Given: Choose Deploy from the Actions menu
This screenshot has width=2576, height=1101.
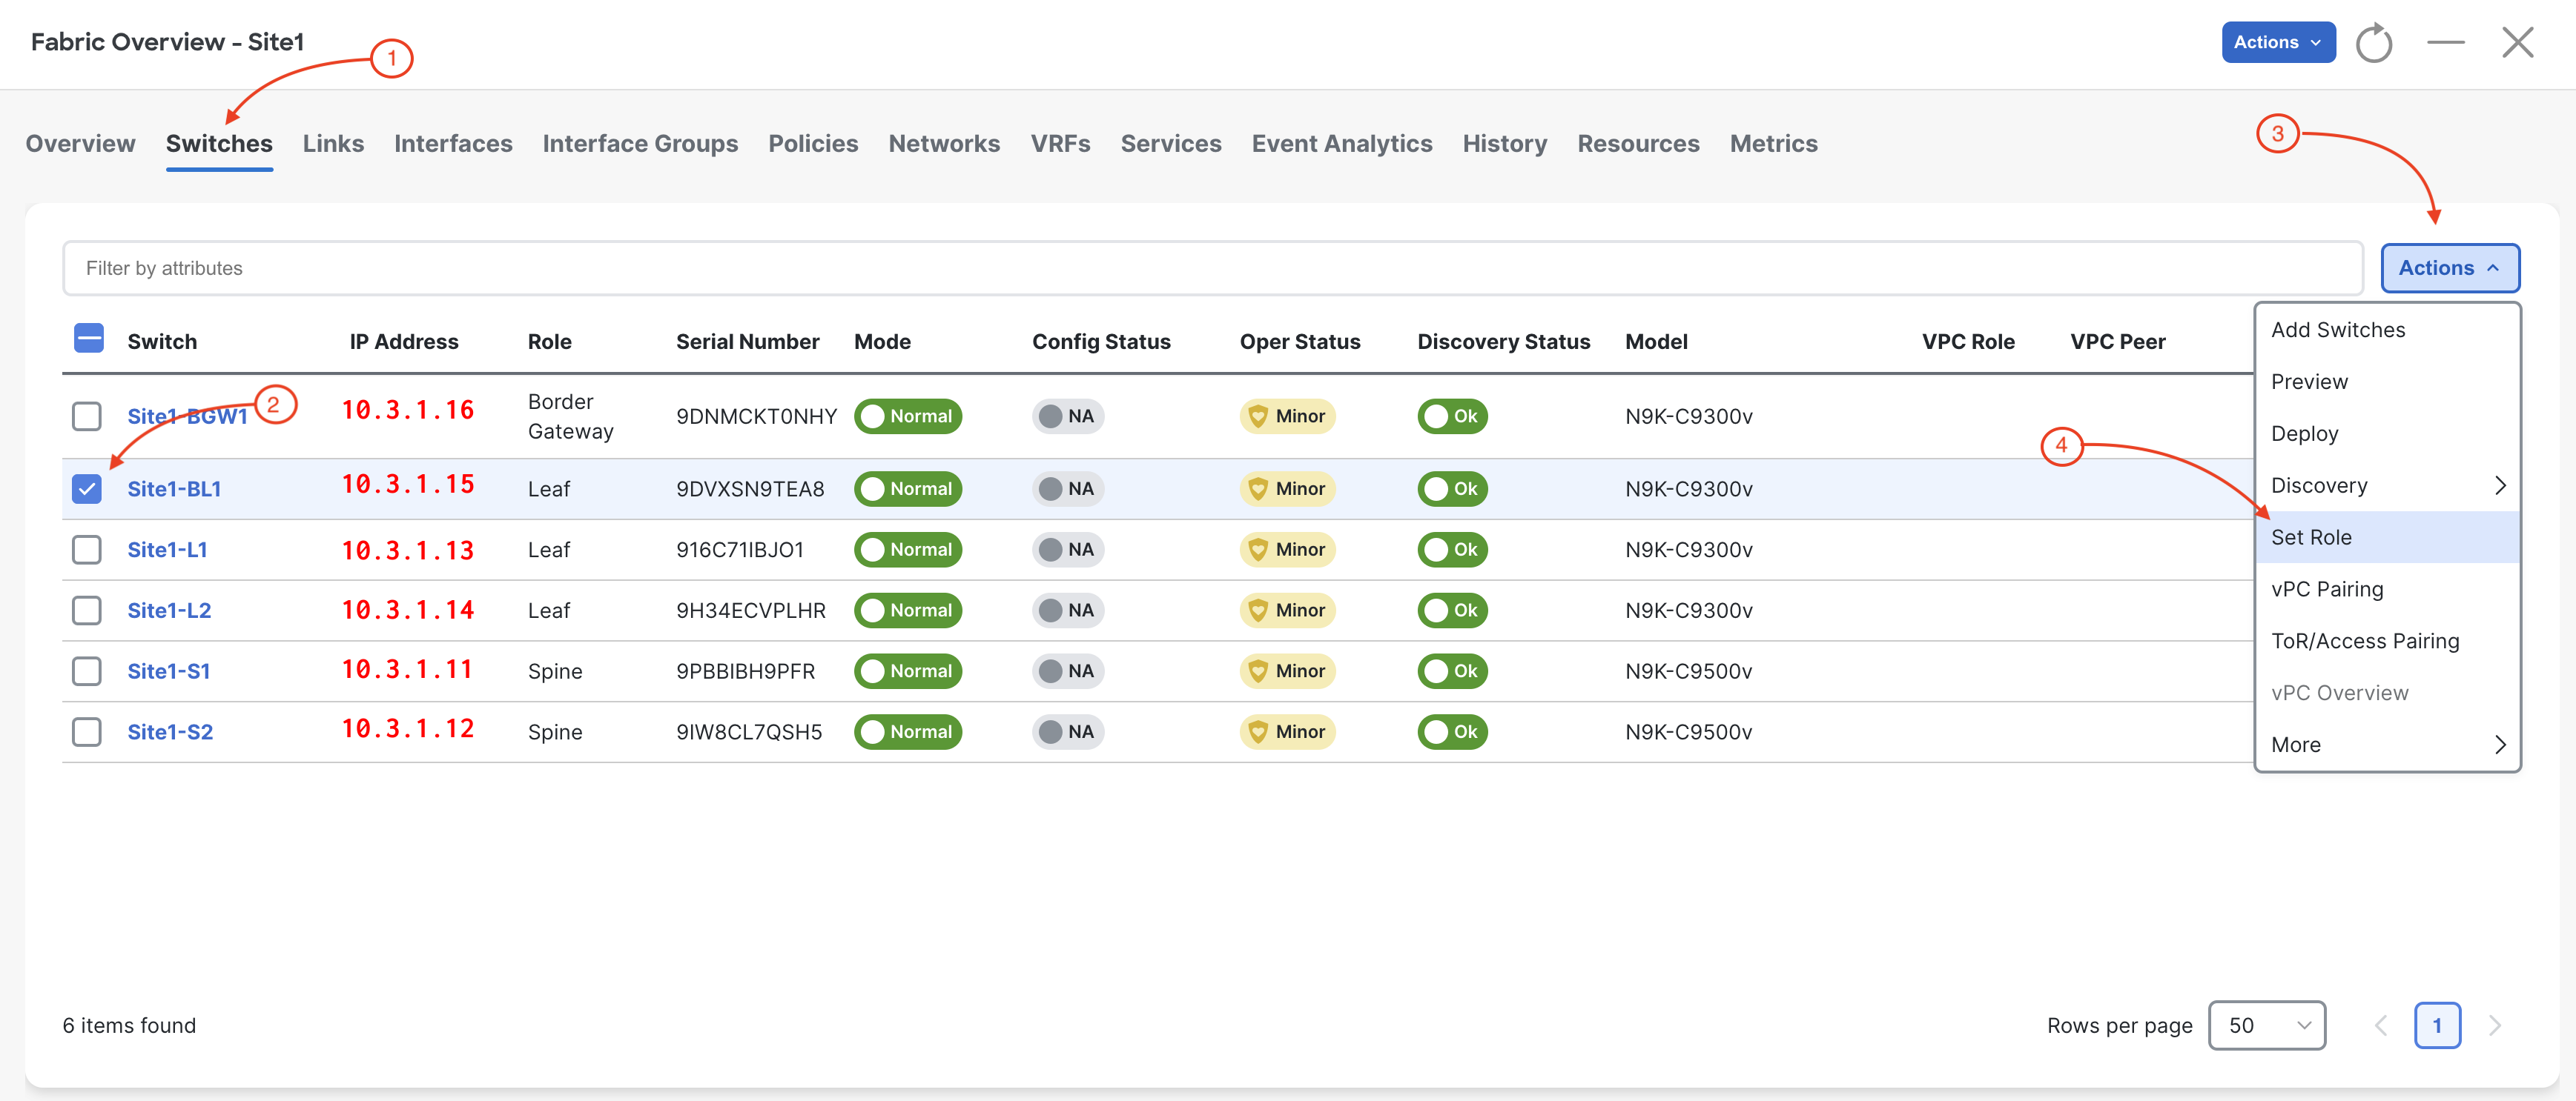Looking at the screenshot, I should 2387,433.
